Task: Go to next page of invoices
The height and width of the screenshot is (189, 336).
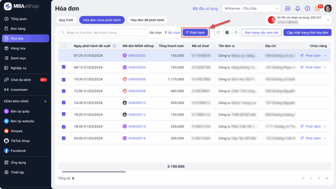Action: (x=319, y=178)
